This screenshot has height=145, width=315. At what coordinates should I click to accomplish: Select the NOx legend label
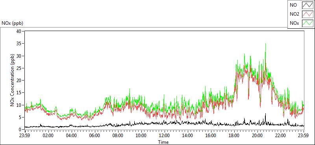click(294, 23)
